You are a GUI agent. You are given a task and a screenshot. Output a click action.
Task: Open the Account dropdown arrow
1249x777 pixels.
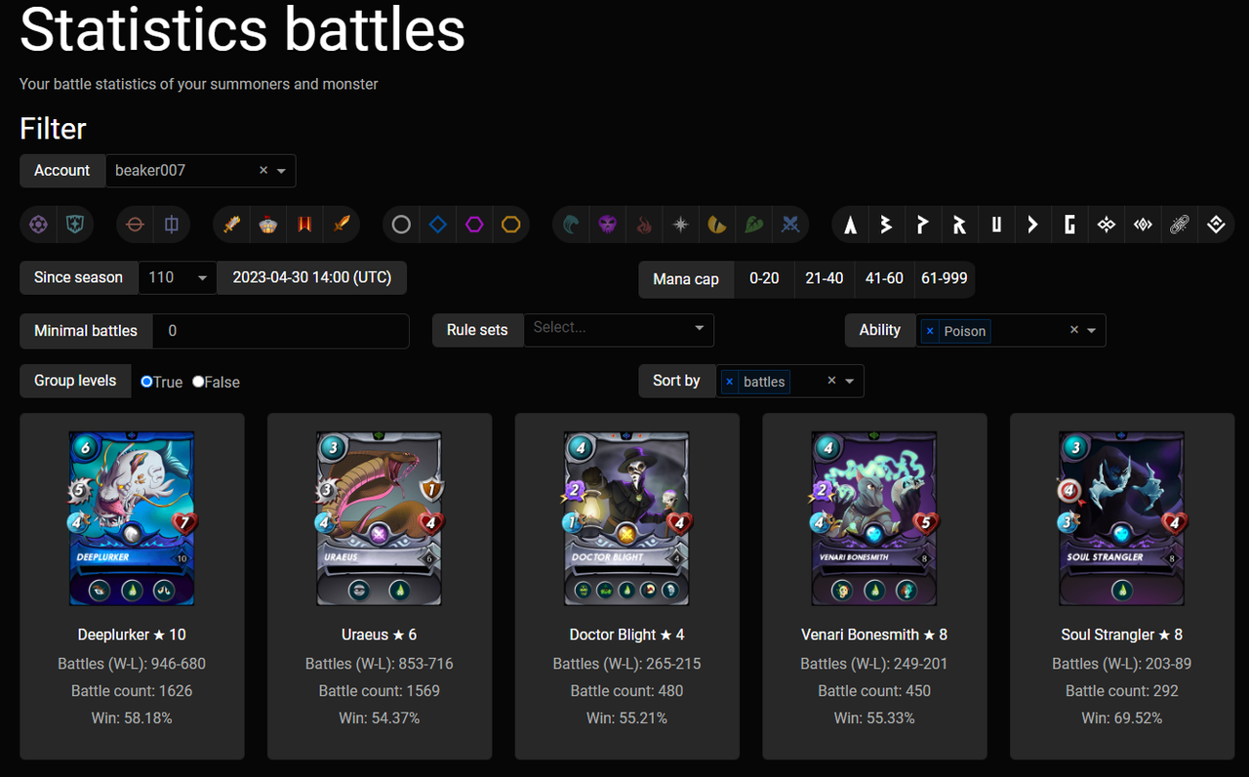pyautogui.click(x=281, y=171)
